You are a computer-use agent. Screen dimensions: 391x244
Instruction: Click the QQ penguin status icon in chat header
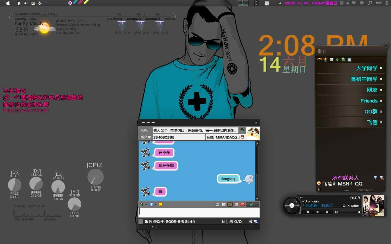(x=242, y=137)
